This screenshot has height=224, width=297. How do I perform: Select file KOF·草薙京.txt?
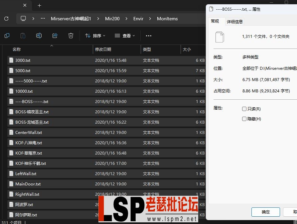(29, 153)
